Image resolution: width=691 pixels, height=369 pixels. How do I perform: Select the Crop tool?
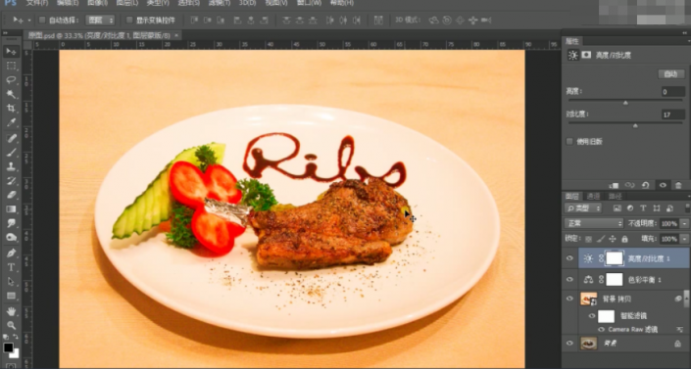pyautogui.click(x=11, y=109)
